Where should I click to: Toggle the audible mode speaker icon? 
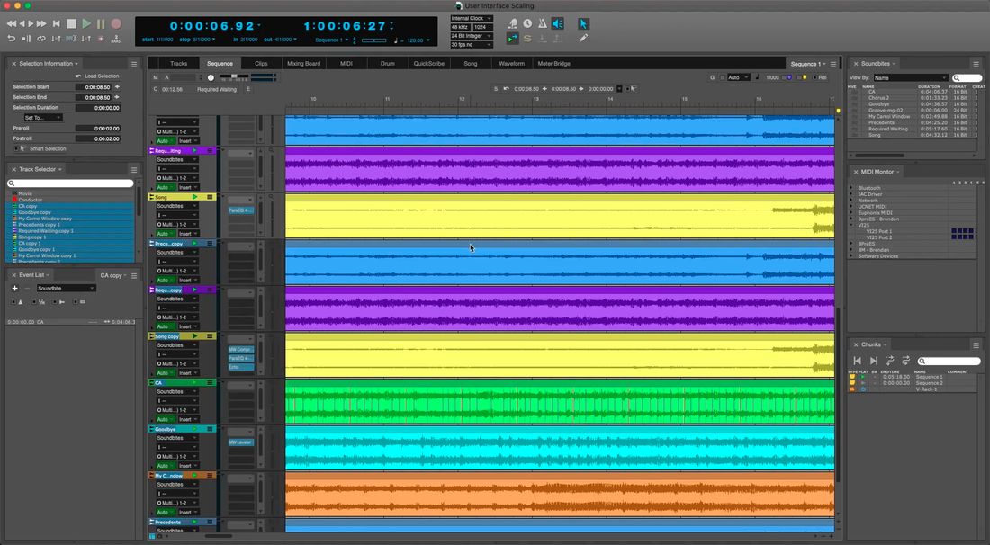click(557, 23)
